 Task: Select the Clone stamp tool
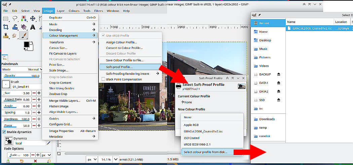point(6,35)
